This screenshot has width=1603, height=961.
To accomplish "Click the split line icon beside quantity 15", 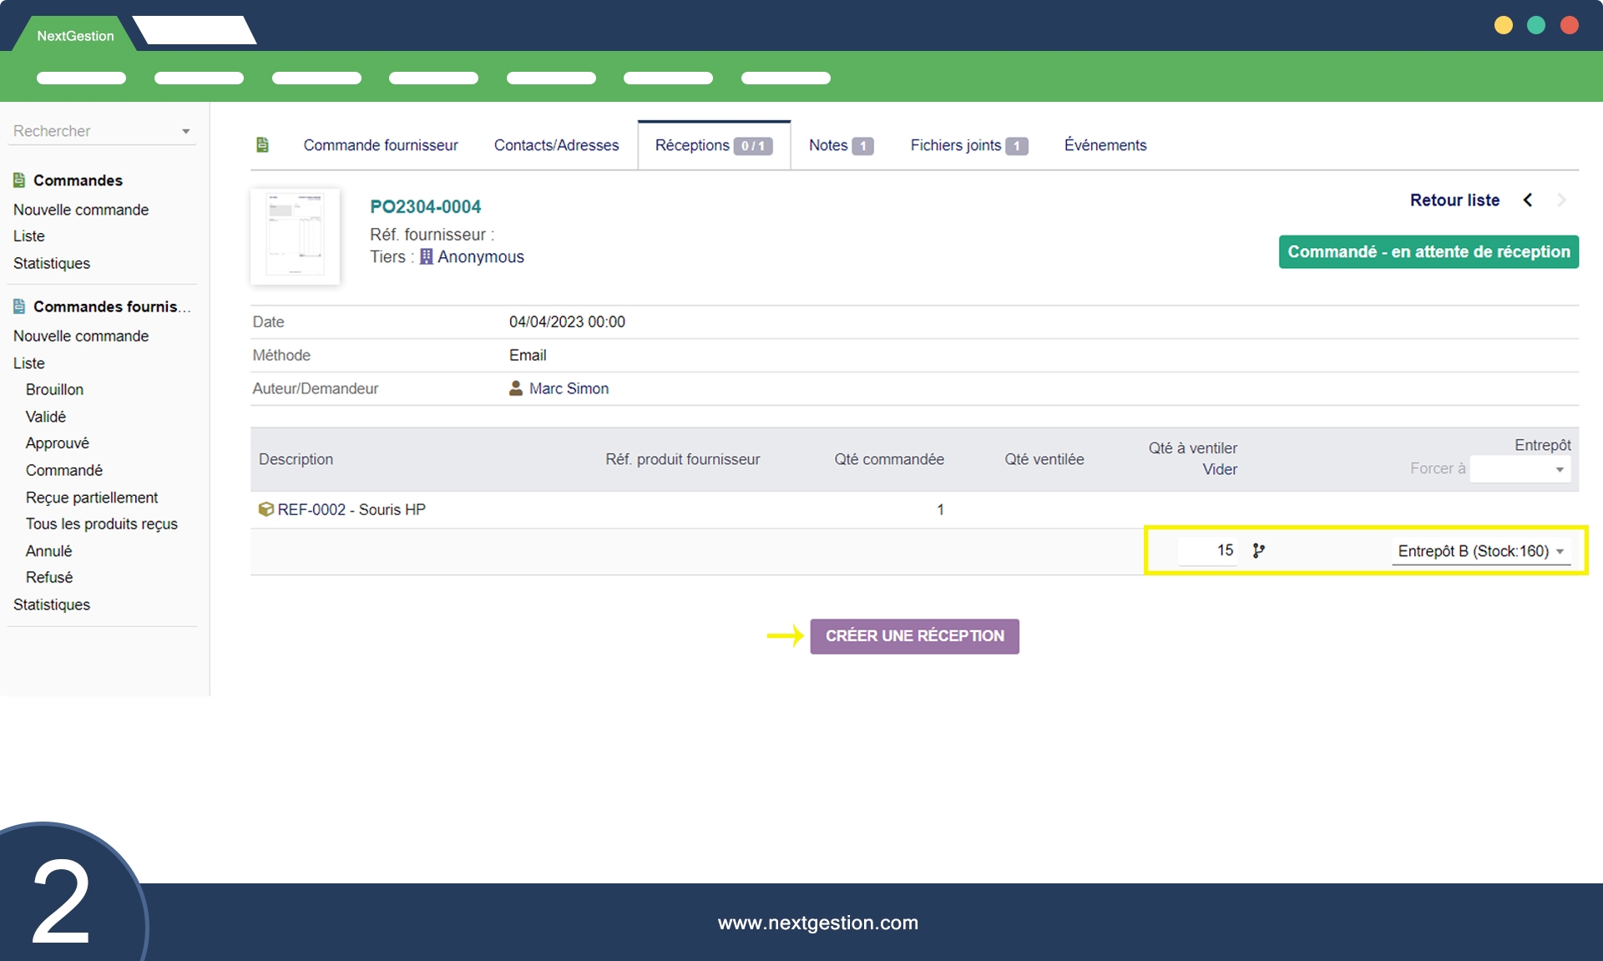I will (1258, 550).
